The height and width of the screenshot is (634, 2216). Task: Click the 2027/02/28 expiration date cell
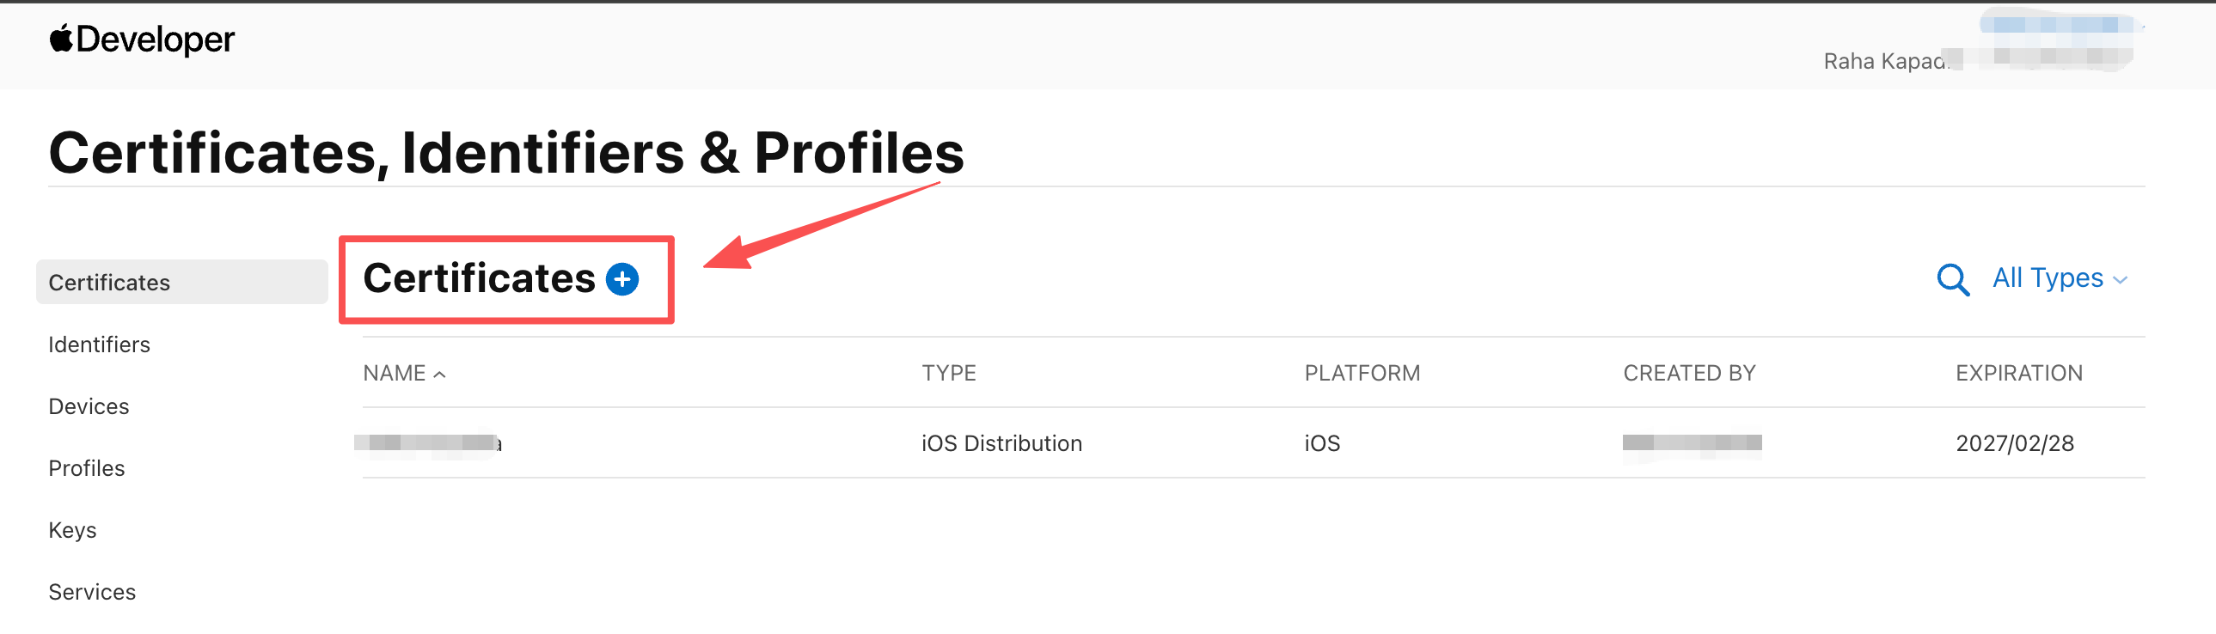pyautogui.click(x=2014, y=443)
